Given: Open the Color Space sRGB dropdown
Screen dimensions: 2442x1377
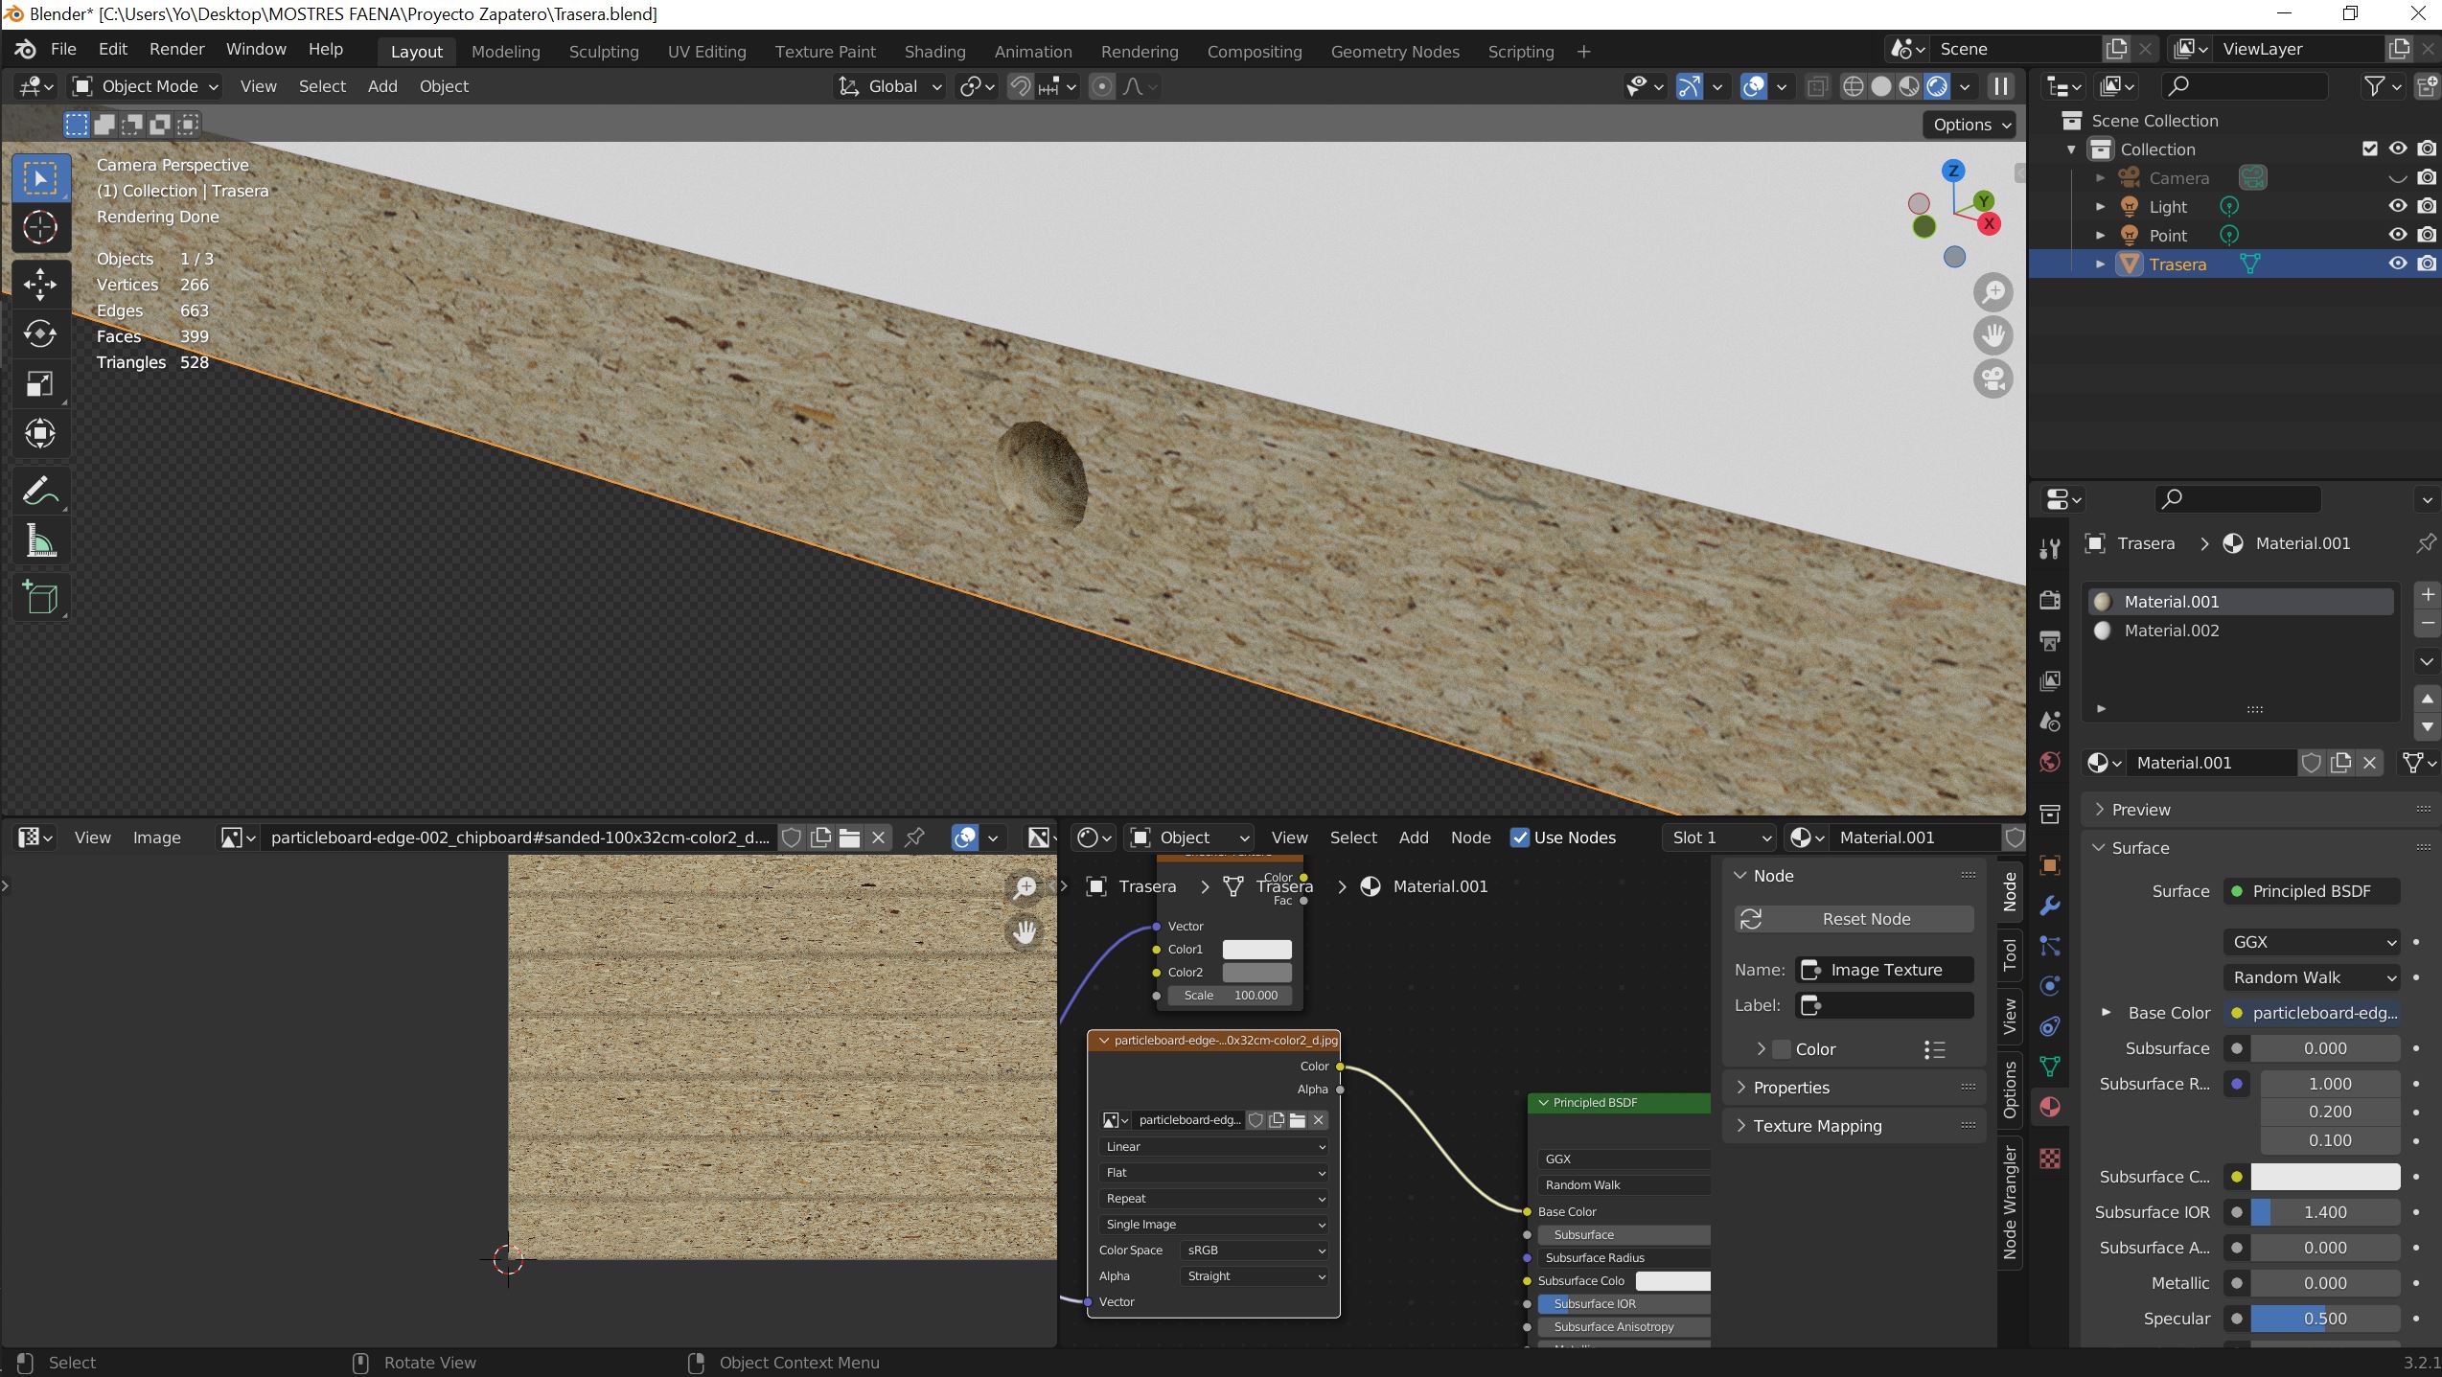Looking at the screenshot, I should 1255,1251.
